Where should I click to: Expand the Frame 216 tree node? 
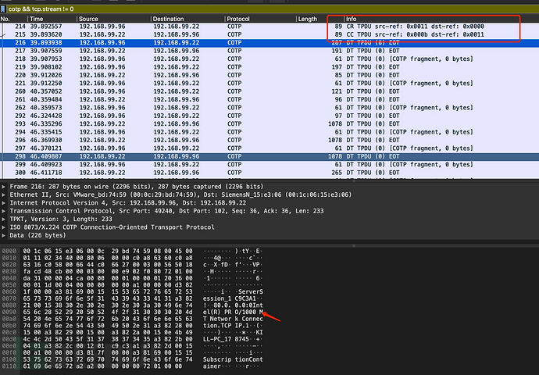[x=5, y=188]
